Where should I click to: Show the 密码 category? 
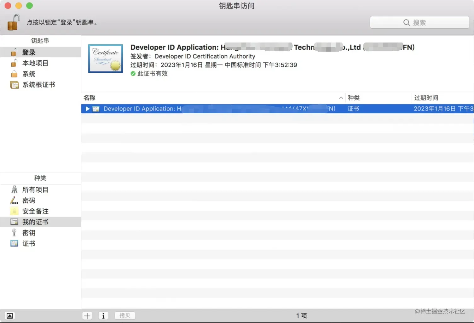point(41,200)
